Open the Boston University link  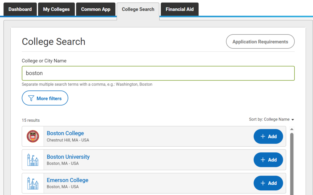coord(68,157)
